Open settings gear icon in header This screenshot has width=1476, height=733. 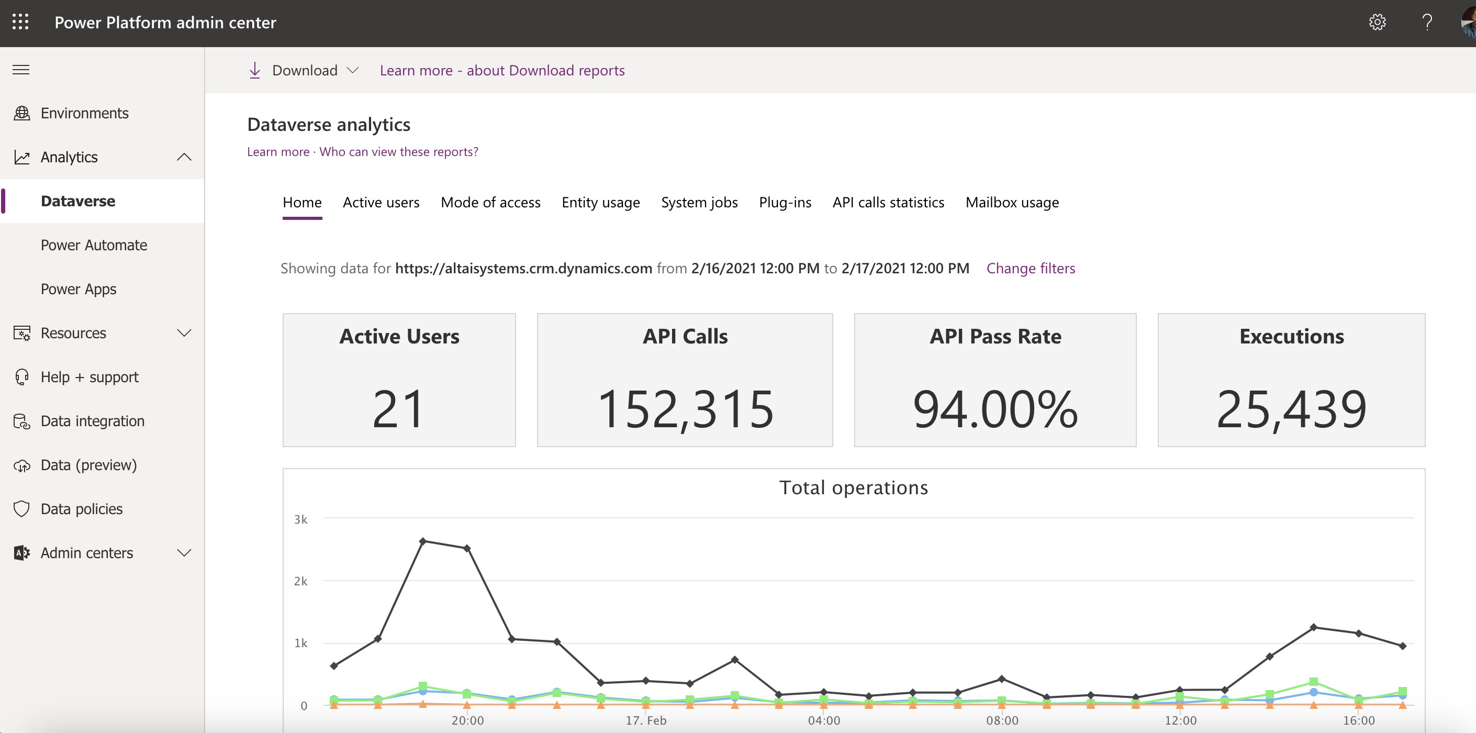pos(1377,22)
